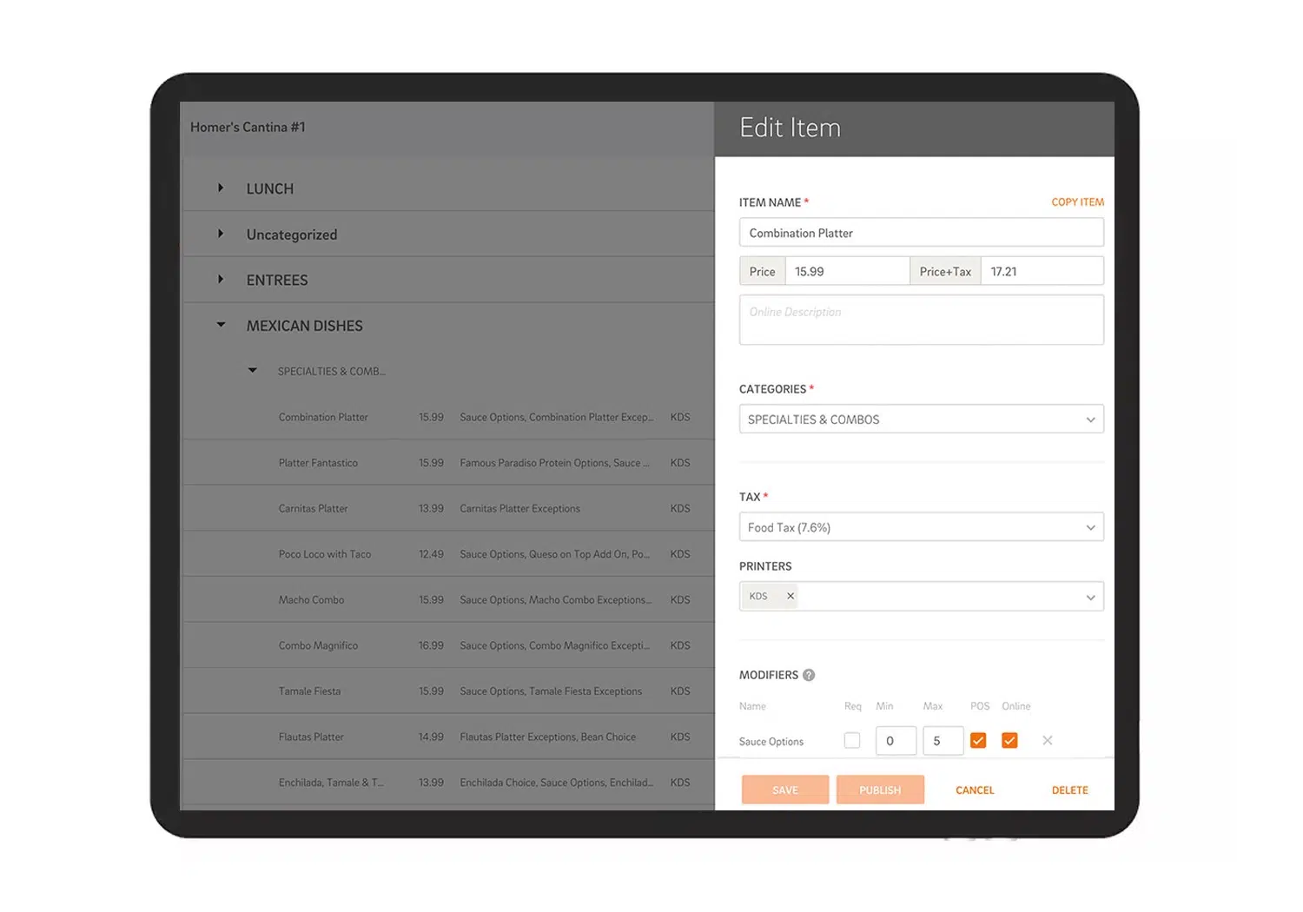Select the Enchilada, Tamale & T... item row
This screenshot has height=912, width=1303.
click(448, 782)
